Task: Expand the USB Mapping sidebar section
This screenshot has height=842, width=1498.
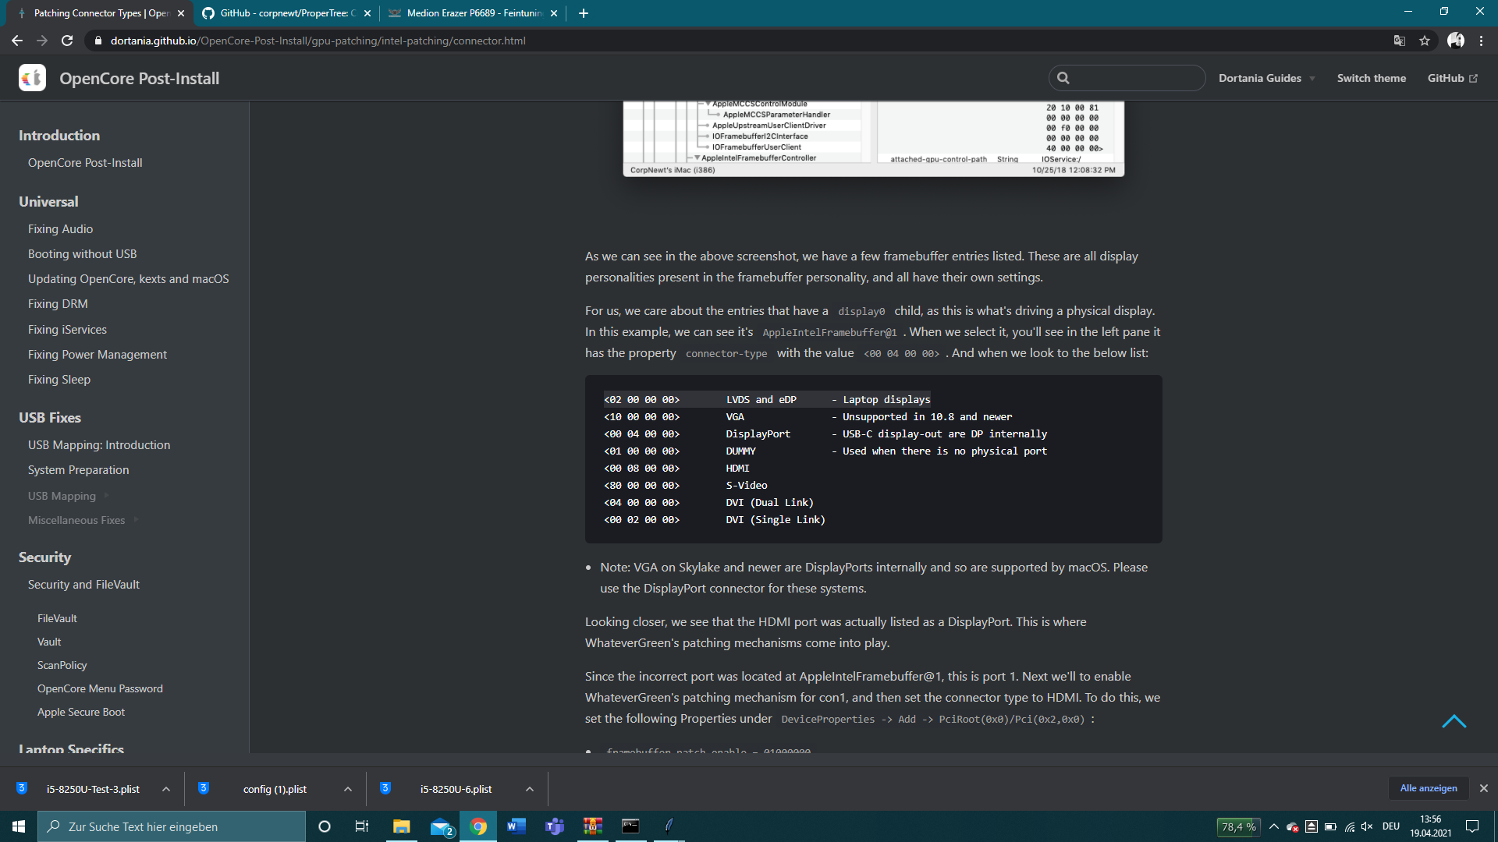Action: (62, 496)
